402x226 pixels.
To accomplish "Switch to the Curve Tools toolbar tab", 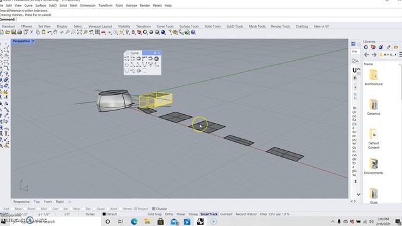I will (165, 26).
